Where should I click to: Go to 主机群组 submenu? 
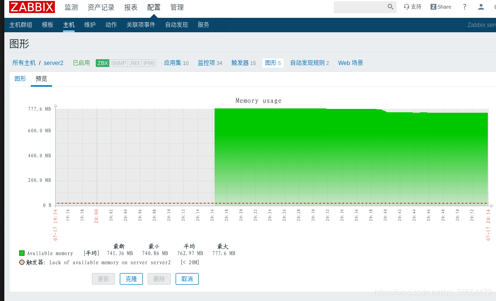pyautogui.click(x=21, y=25)
